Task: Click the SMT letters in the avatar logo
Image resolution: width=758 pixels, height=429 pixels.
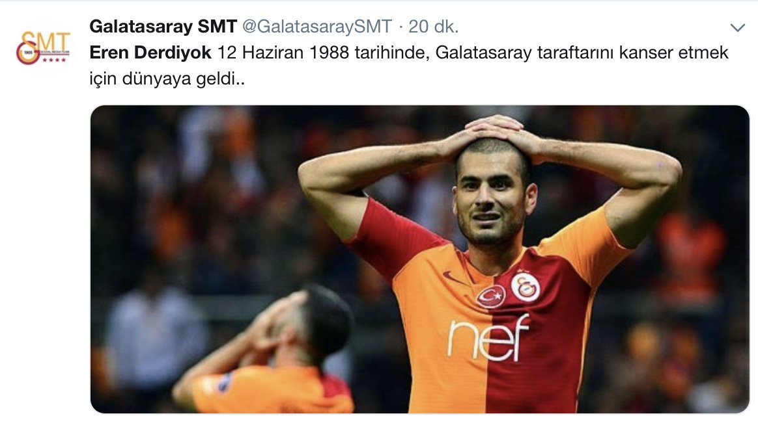Action: 47,40
